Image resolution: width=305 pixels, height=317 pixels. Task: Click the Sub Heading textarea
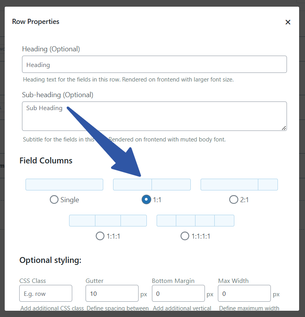(x=154, y=116)
